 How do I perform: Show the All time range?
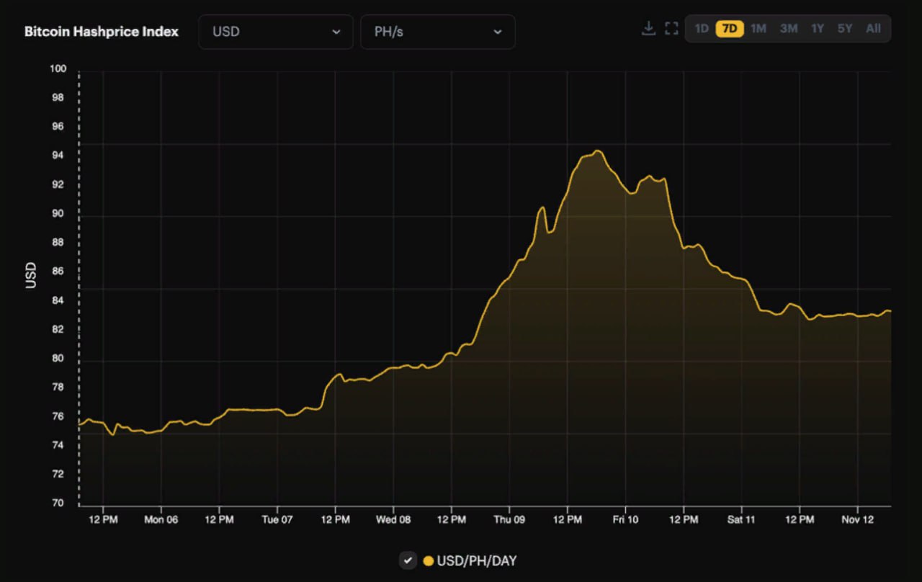click(x=873, y=29)
